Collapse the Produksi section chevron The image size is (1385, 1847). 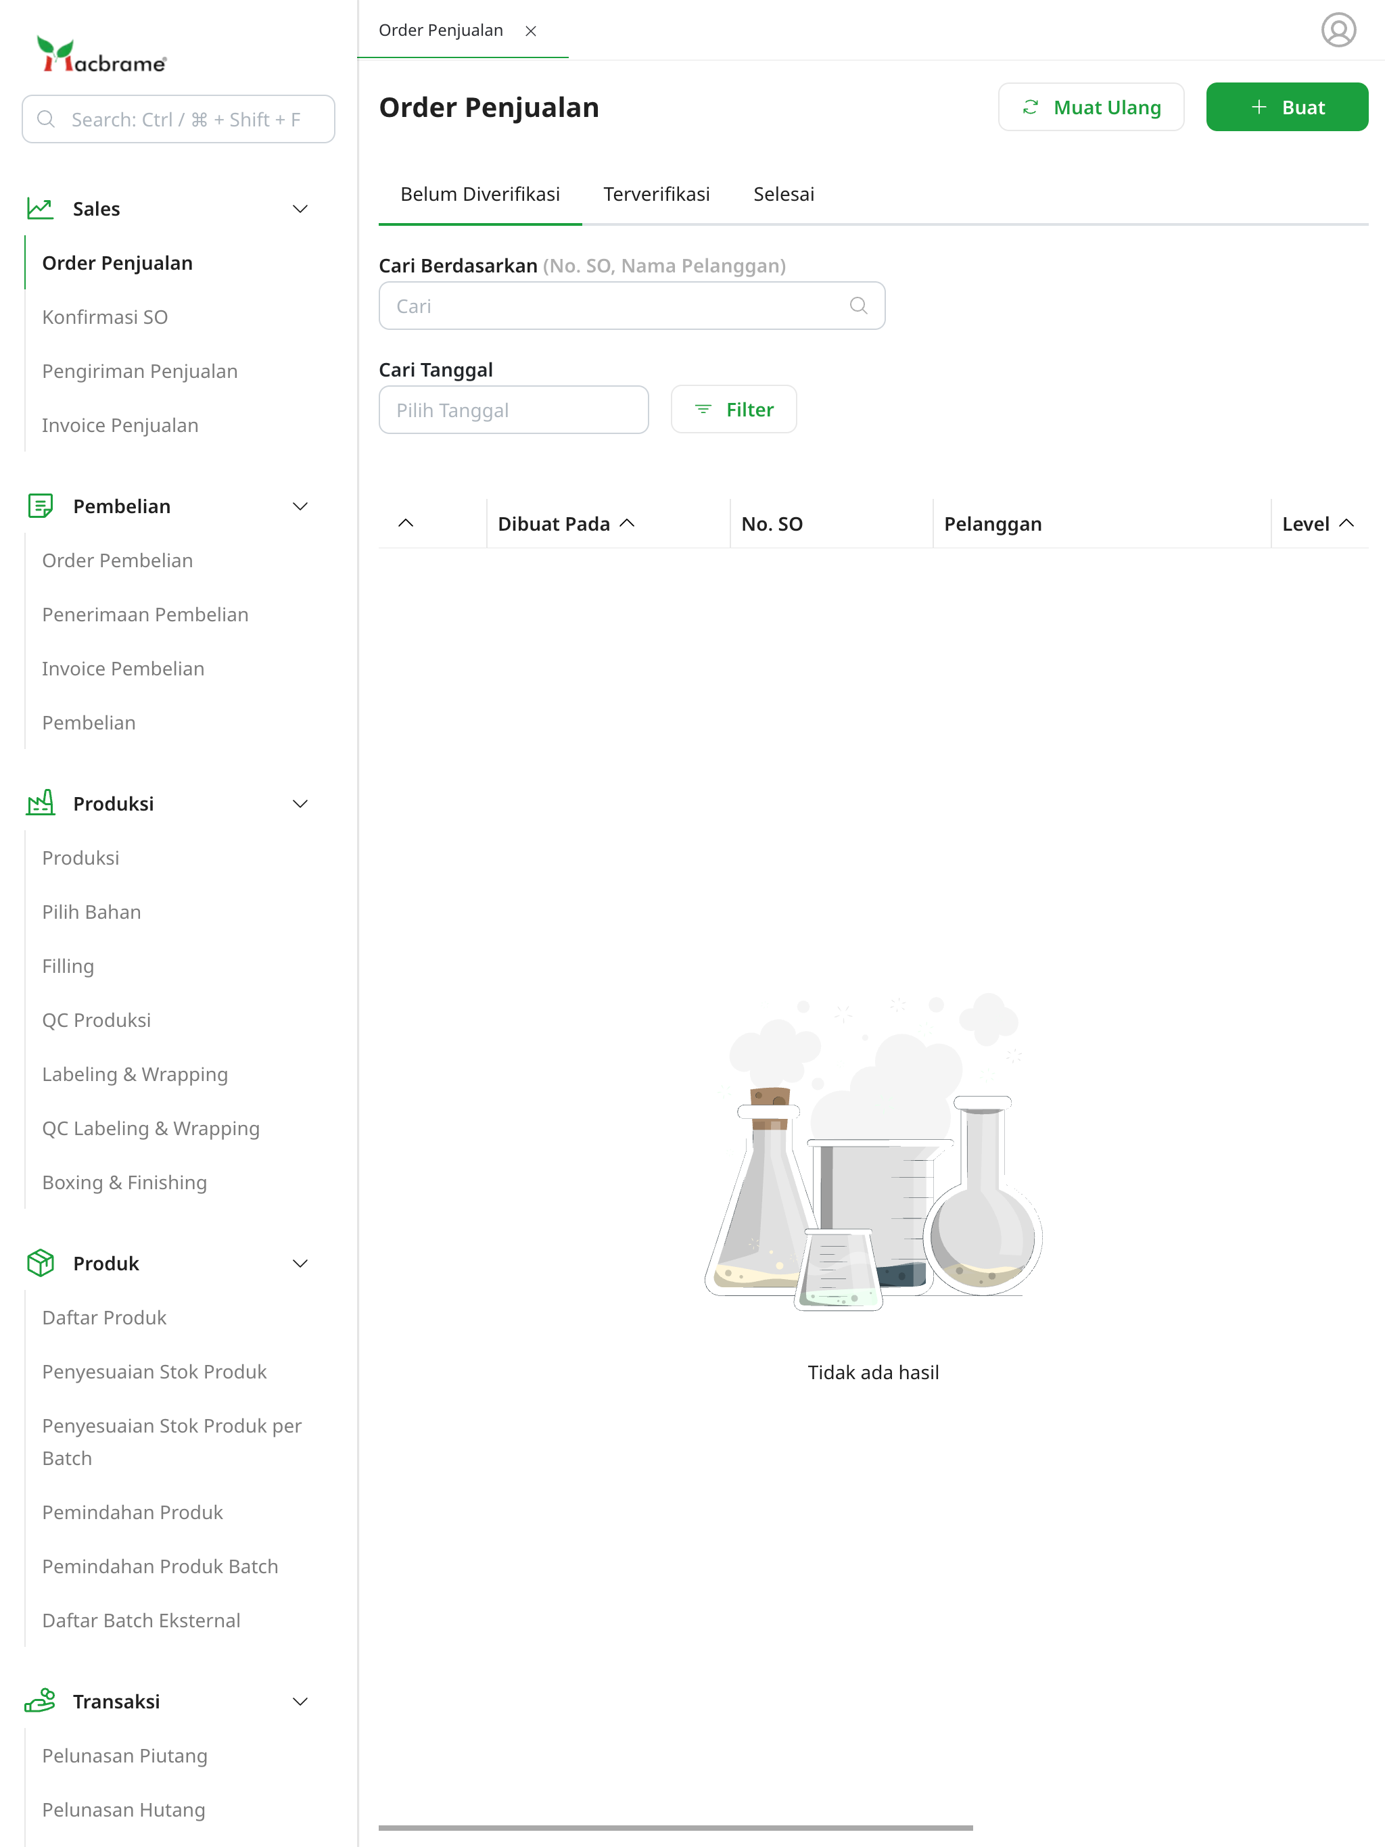(300, 803)
